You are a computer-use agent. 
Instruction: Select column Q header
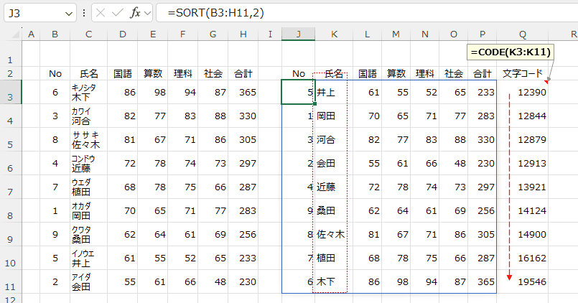(522, 34)
